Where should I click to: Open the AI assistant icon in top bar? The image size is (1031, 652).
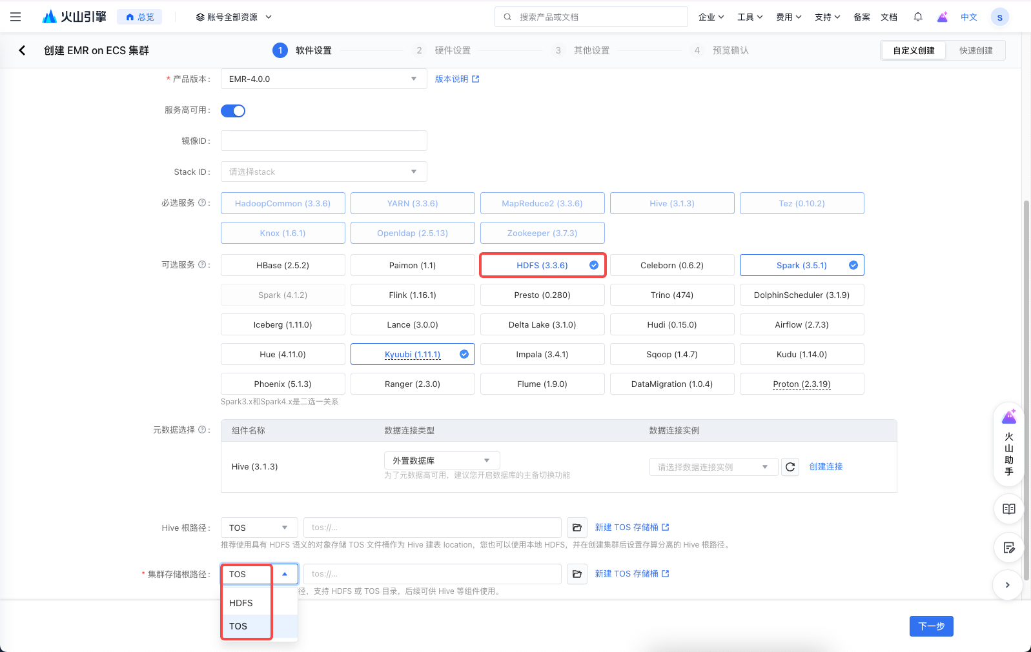943,17
